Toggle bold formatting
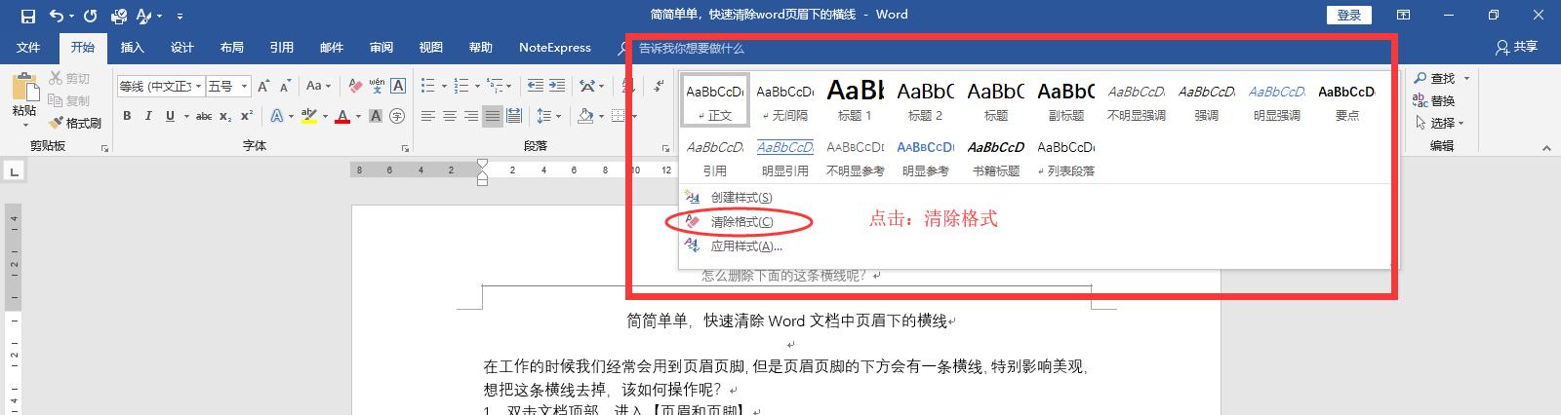 [x=127, y=116]
